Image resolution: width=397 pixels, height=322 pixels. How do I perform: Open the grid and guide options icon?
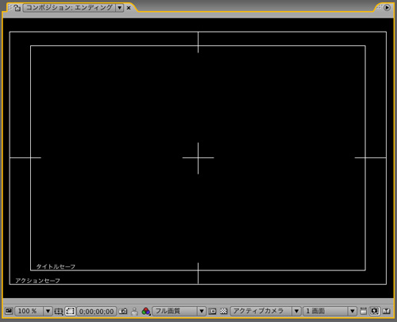pos(59,311)
